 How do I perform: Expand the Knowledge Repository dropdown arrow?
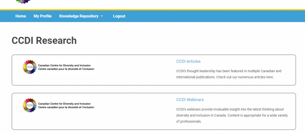point(102,16)
